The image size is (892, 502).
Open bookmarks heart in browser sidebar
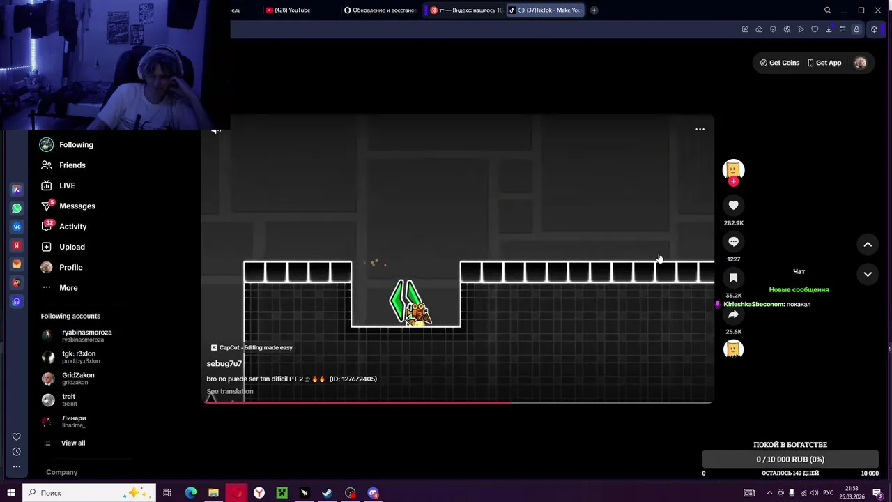(x=16, y=436)
